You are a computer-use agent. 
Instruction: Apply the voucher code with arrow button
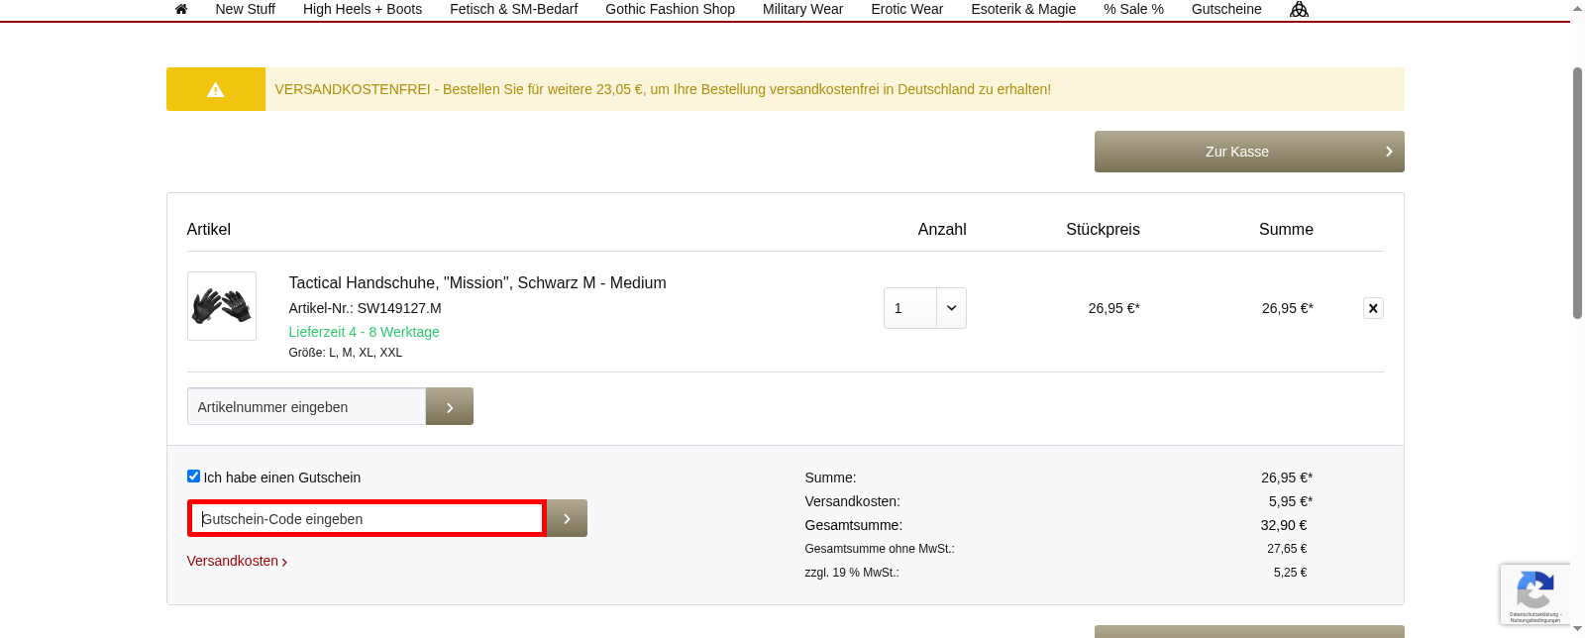coord(567,518)
